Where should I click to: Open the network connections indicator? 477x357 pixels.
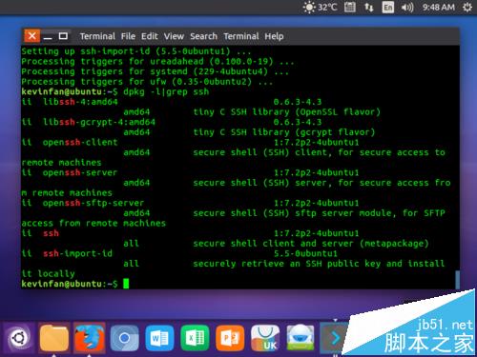pos(369,7)
